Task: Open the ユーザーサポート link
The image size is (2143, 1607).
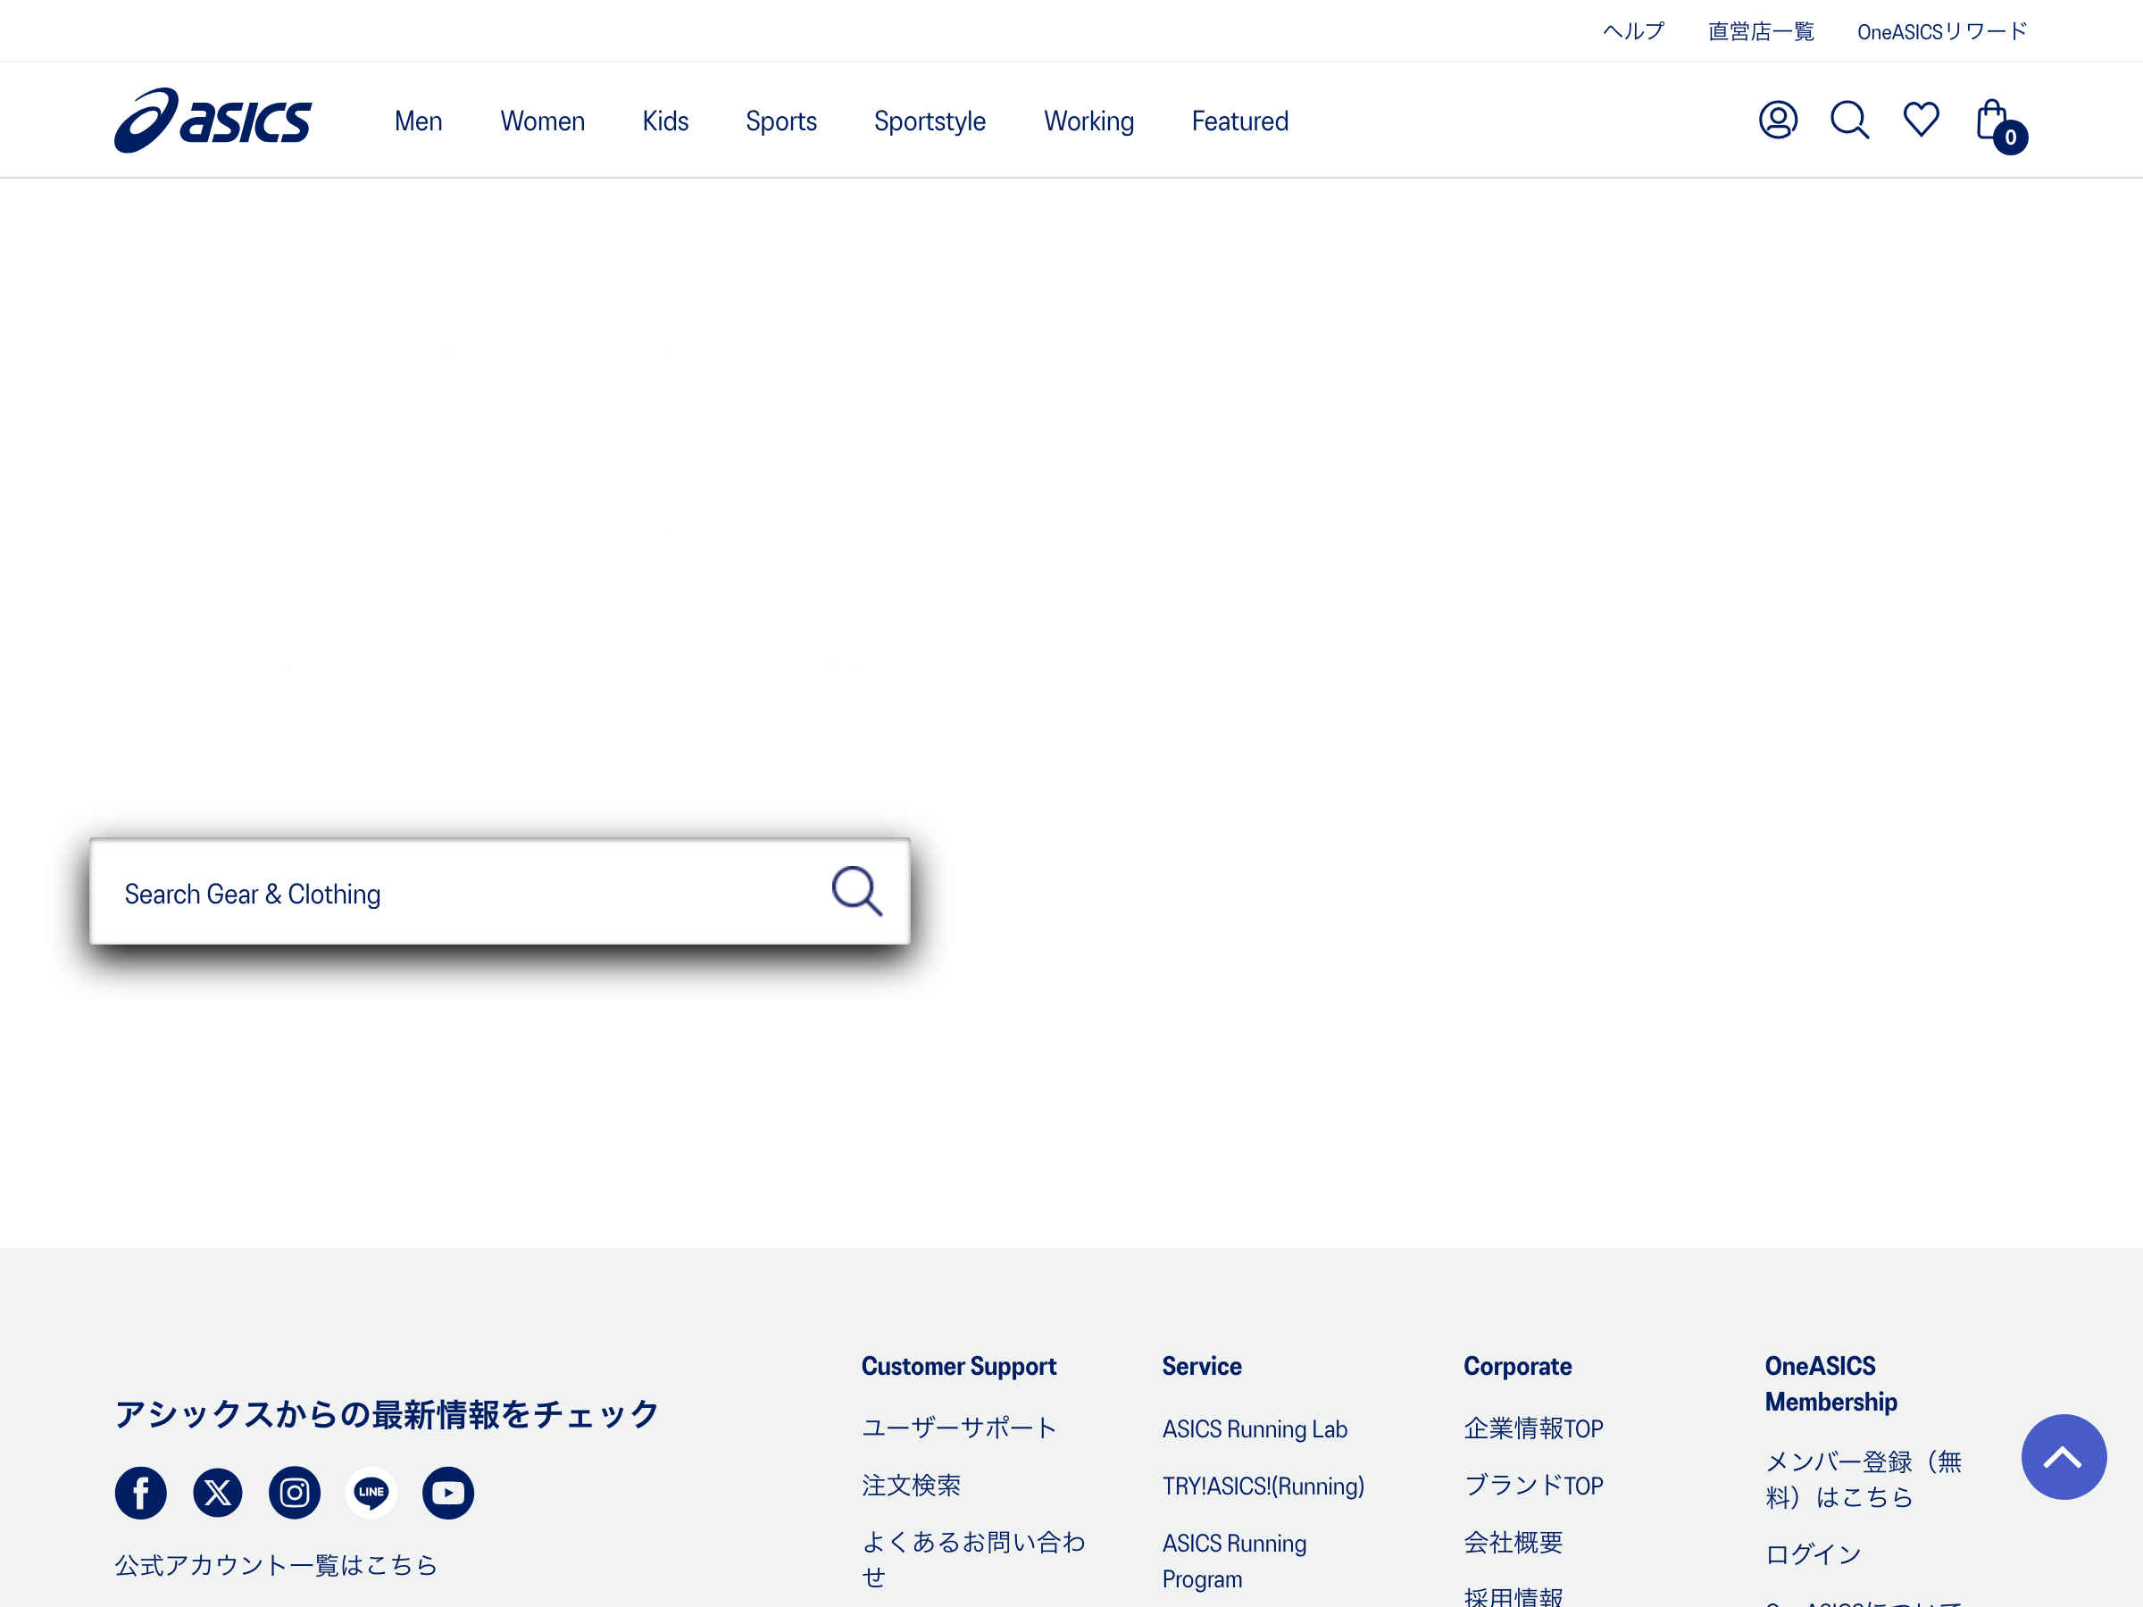Action: (x=959, y=1428)
